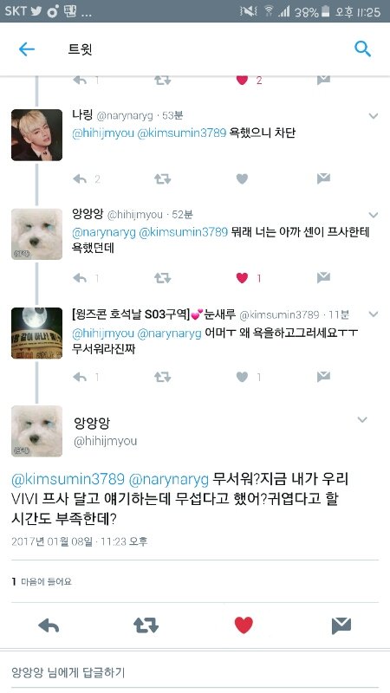The image size is (390, 693).
Task: Unlike the main tweet's large red heart
Action: click(x=244, y=625)
